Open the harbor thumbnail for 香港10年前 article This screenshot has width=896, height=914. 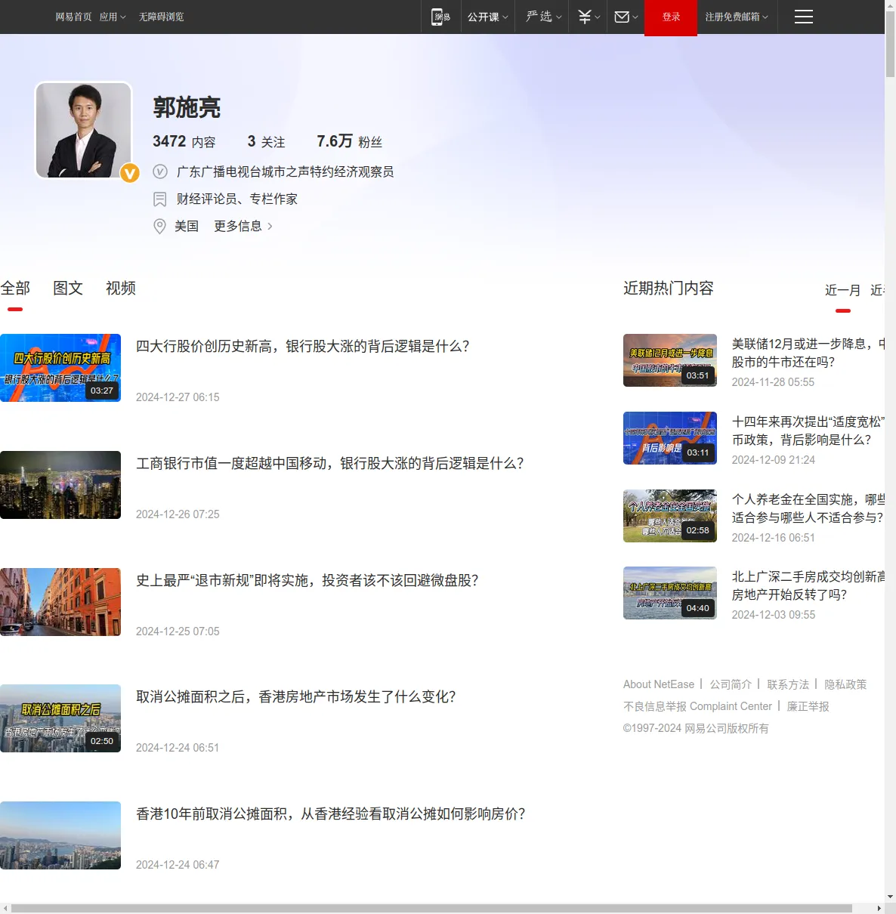pos(60,835)
